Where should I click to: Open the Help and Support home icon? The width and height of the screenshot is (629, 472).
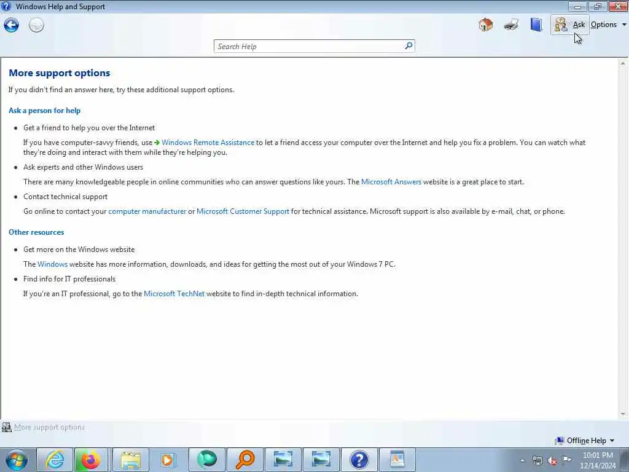coord(486,25)
